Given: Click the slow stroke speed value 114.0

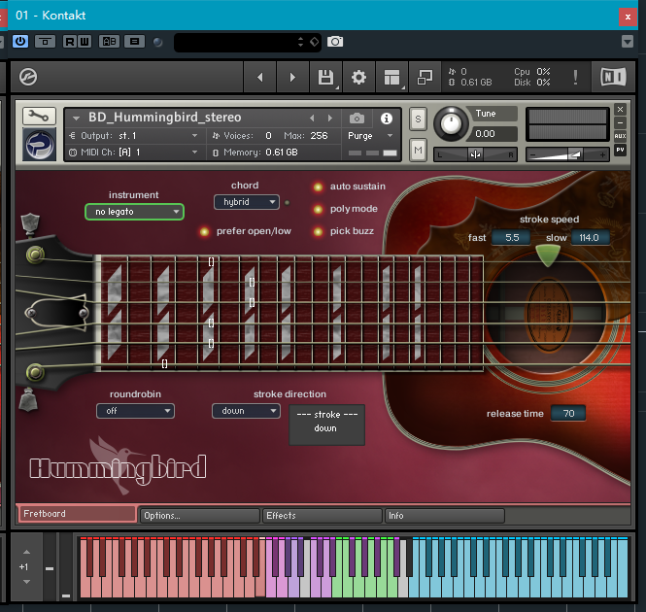Looking at the screenshot, I should pyautogui.click(x=590, y=238).
